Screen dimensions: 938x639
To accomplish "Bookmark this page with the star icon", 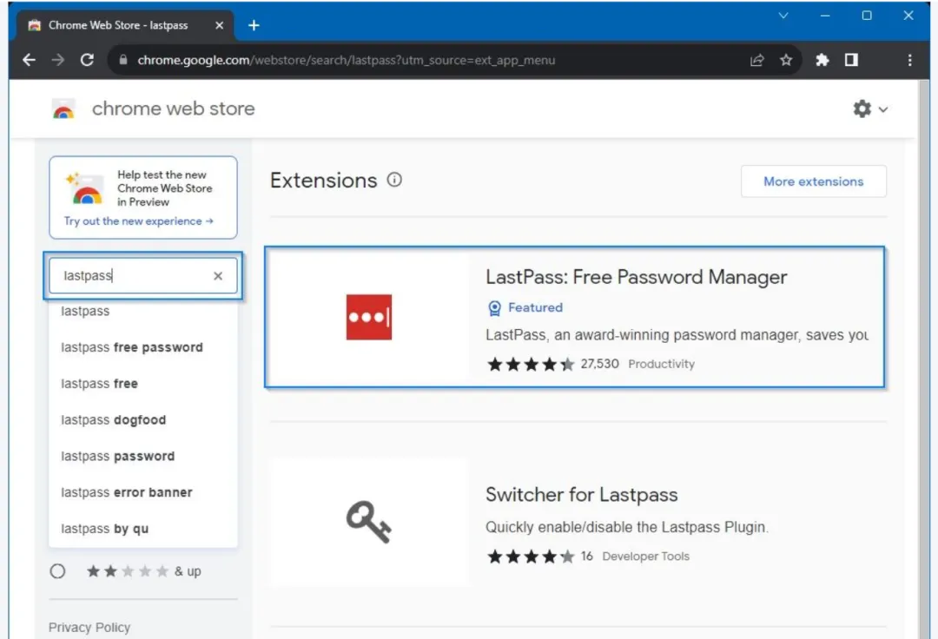I will (786, 60).
